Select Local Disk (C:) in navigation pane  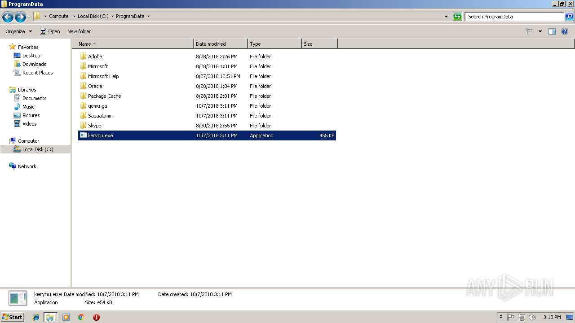point(38,149)
